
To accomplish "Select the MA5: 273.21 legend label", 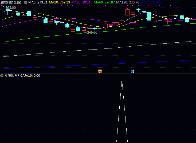I will coord(38,2).
